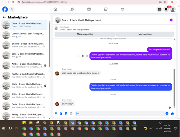This screenshot has height=137, width=180.
Task: Click the $750 listing link under Marketplace
Action: click(x=74, y=29)
